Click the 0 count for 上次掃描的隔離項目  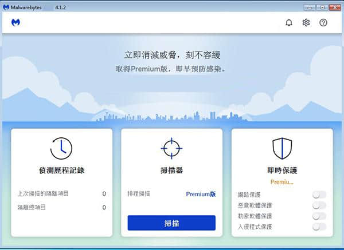point(104,194)
